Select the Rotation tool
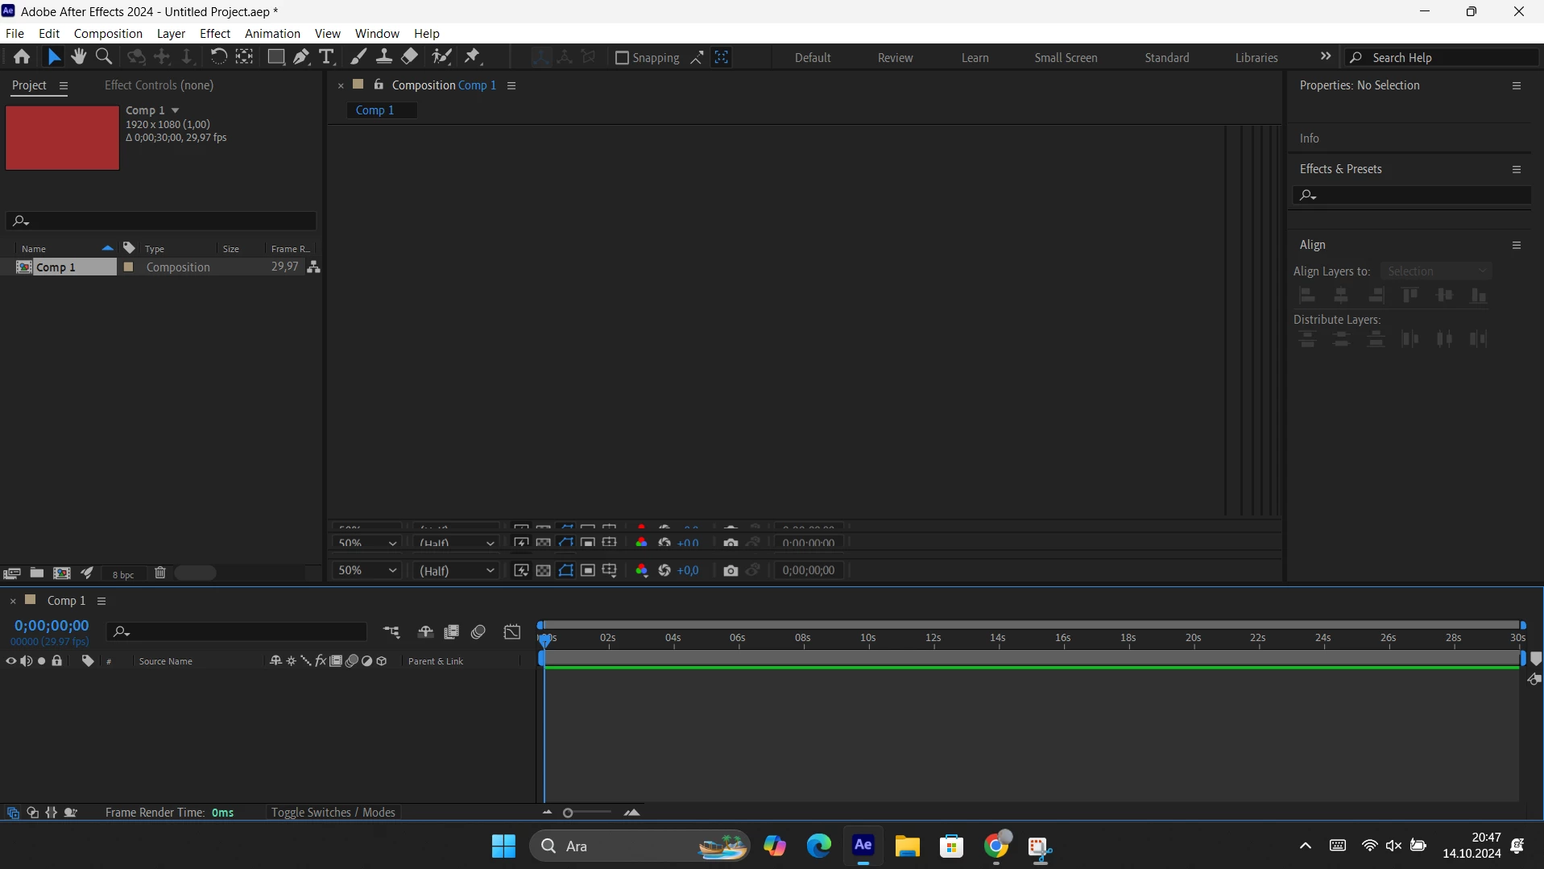 (x=218, y=56)
